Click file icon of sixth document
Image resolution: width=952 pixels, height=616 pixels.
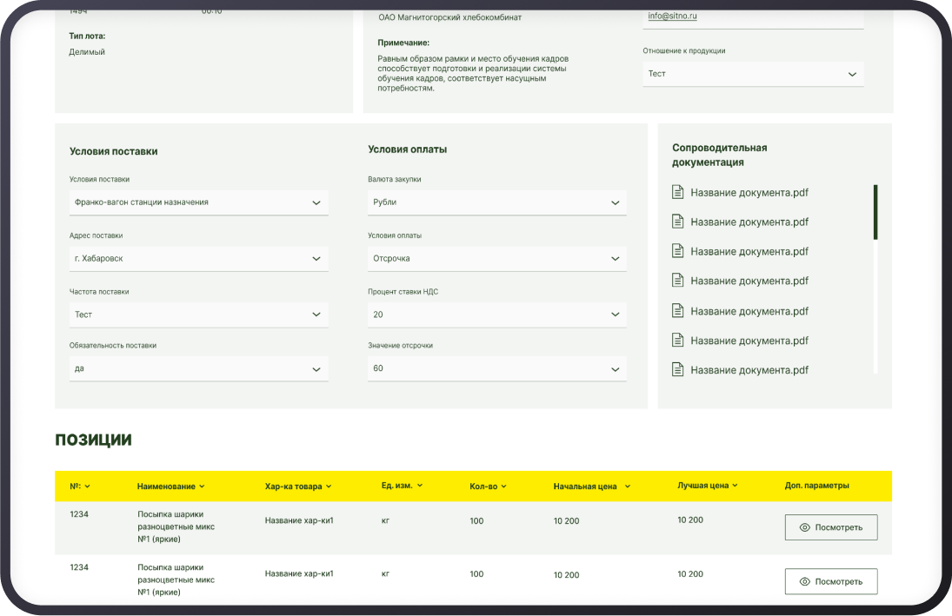[x=677, y=340]
